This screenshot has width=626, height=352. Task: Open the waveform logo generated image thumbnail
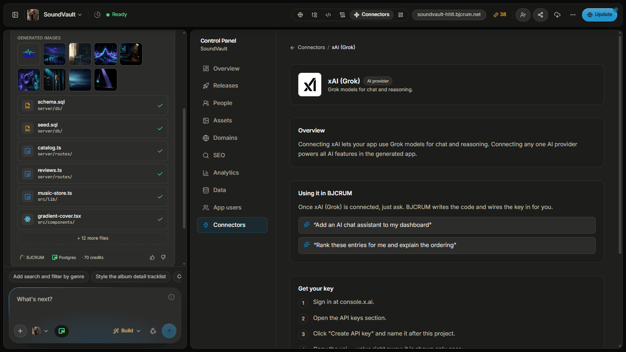coord(29,54)
